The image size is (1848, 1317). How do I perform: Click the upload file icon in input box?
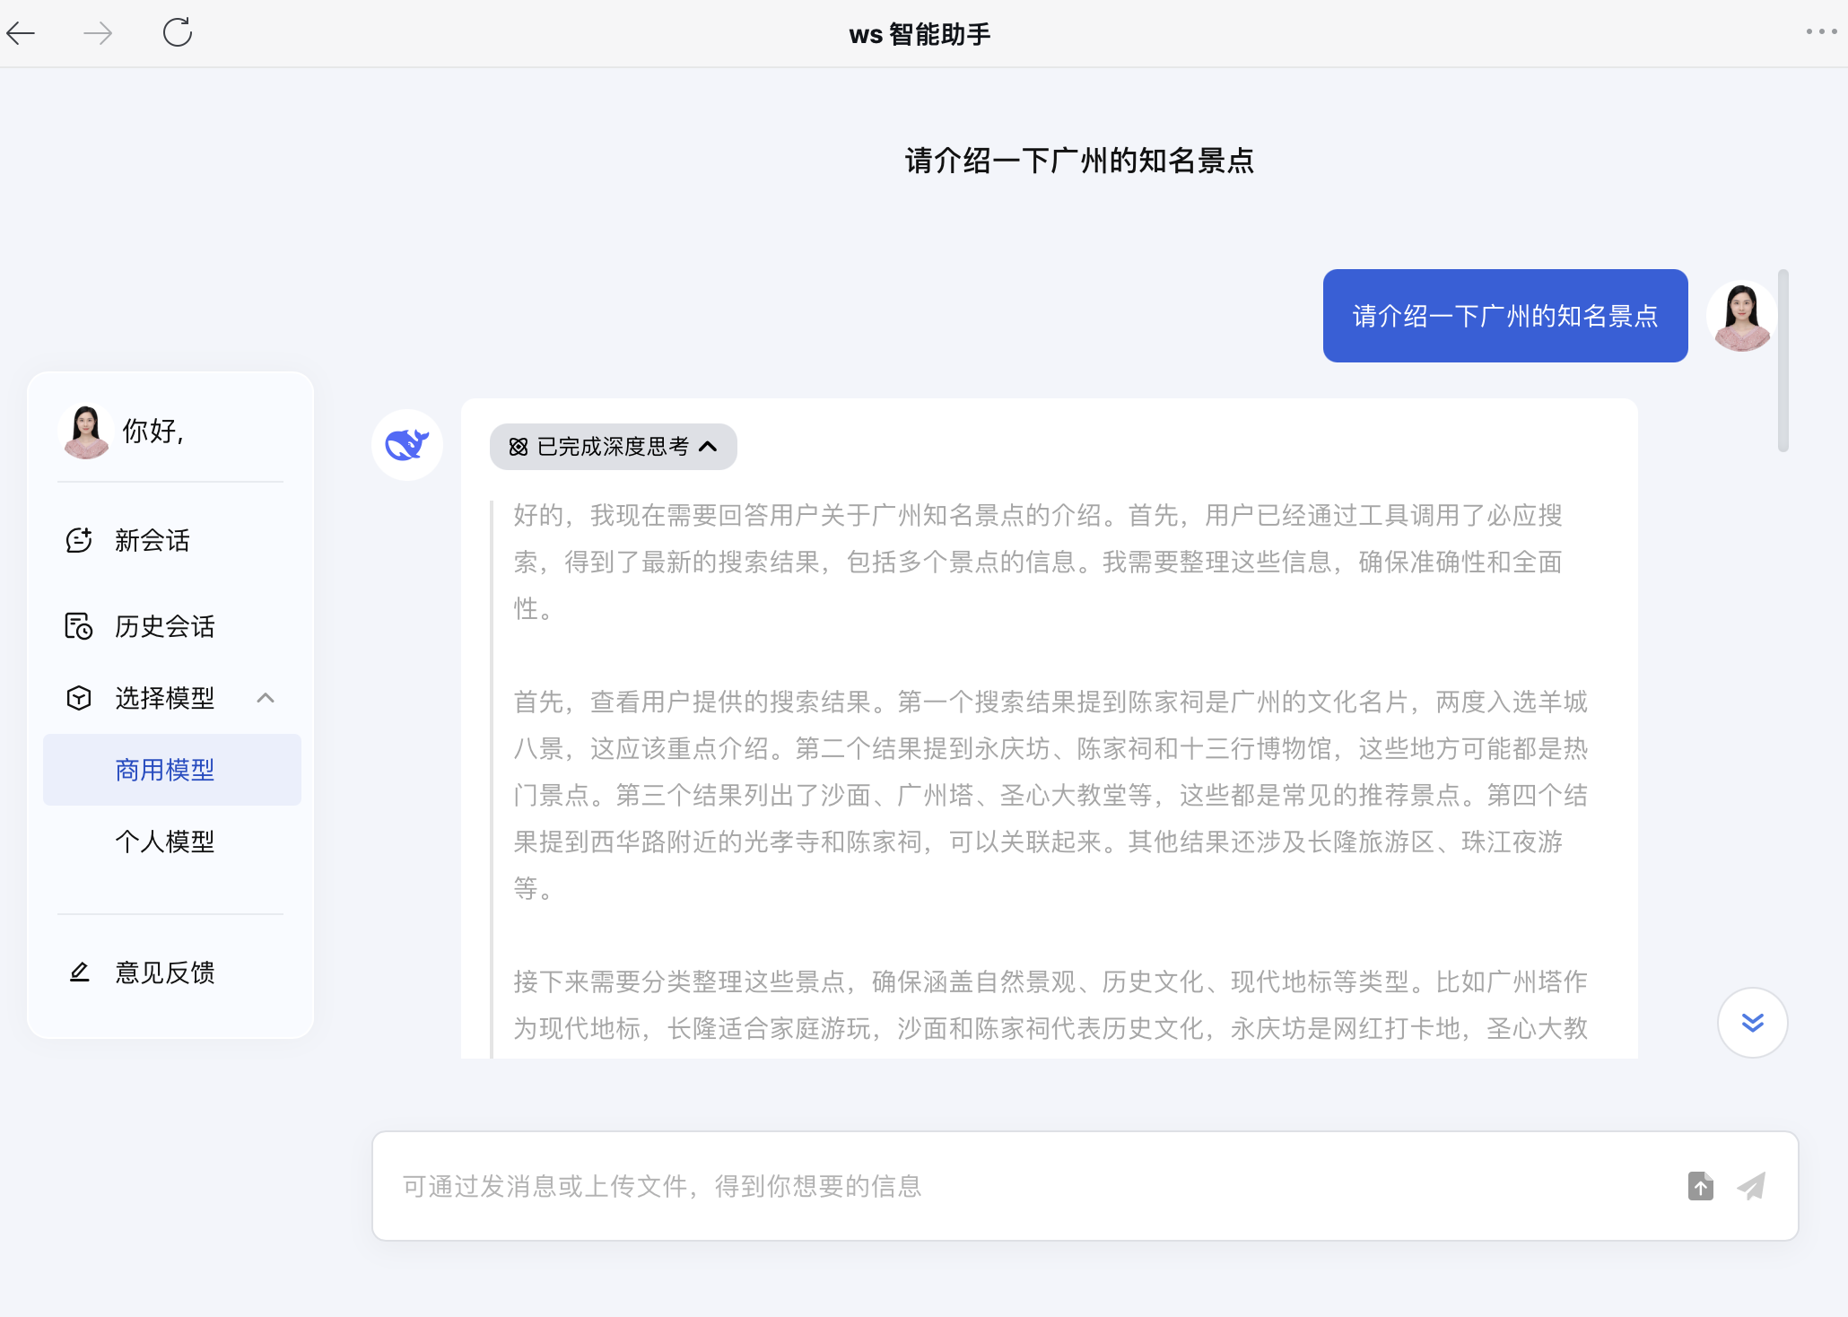(1700, 1186)
